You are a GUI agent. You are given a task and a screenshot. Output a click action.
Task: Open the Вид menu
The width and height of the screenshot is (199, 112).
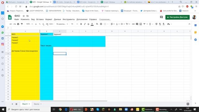(x=33, y=19)
